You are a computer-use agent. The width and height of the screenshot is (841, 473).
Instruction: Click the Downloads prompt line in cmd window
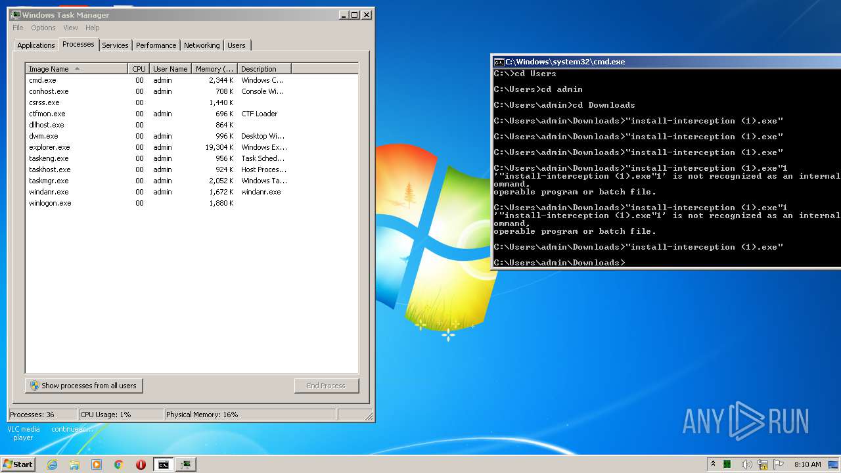560,263
